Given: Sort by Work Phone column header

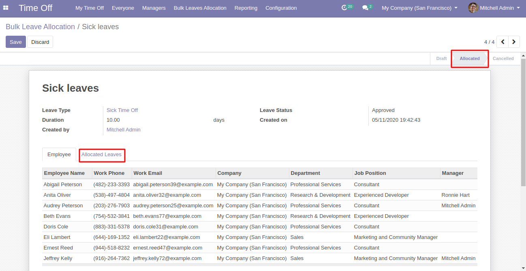Looking at the screenshot, I should 112,173.
